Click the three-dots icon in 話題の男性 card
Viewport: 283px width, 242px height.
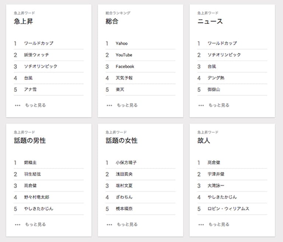tap(17, 224)
